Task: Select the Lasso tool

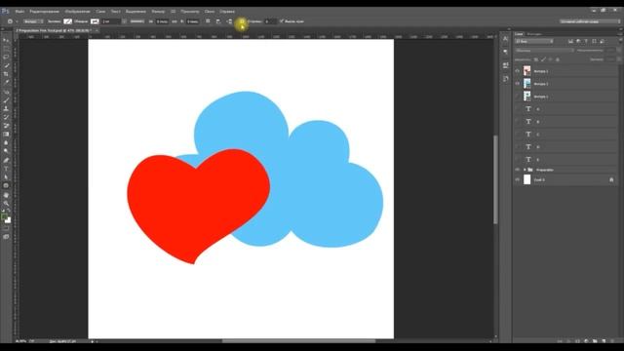Action: point(6,58)
